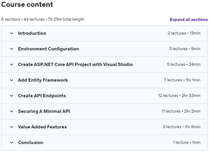Click the Course content heading
209x152 pixels.
click(27, 4)
